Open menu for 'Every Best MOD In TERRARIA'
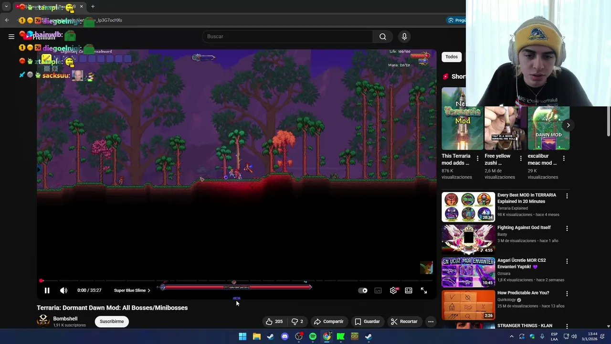Screen dimensions: 611x344 click(567, 196)
